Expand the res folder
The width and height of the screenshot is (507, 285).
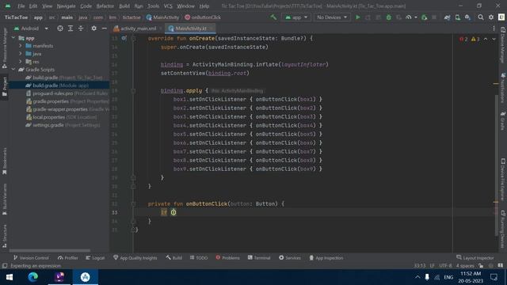coord(21,61)
